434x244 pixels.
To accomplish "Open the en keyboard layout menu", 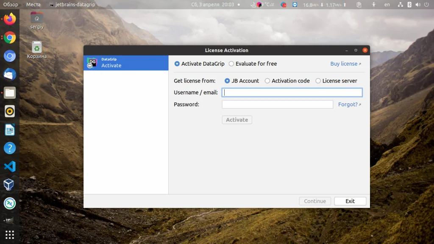I will 387,5.
